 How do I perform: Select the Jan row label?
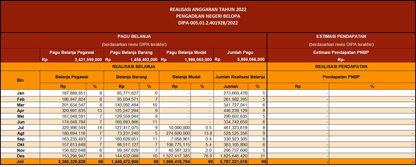20,93
